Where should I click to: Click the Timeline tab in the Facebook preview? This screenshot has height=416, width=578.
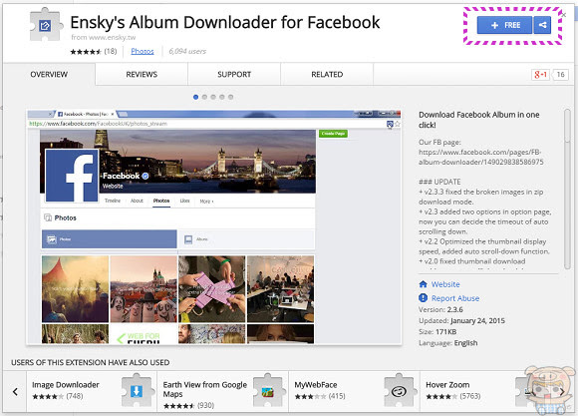coord(113,201)
